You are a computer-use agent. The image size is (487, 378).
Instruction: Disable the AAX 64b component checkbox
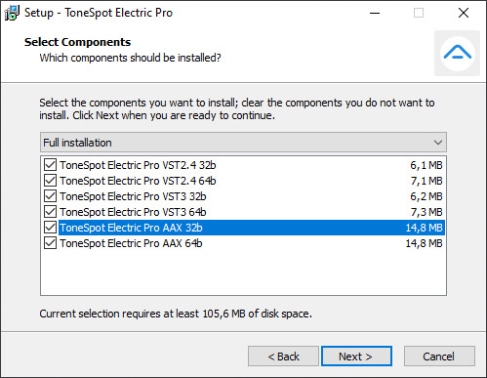click(50, 243)
